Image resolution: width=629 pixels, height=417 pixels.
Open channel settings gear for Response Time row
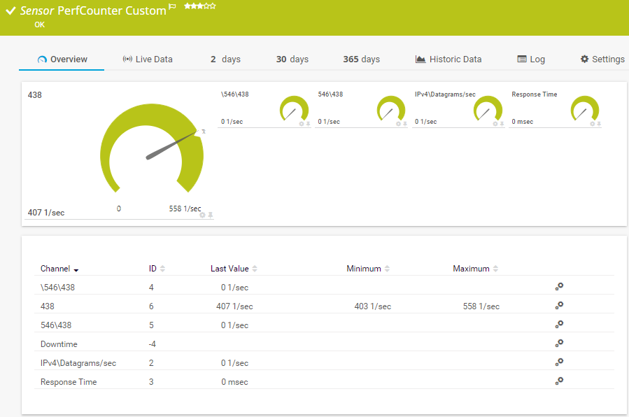point(559,381)
